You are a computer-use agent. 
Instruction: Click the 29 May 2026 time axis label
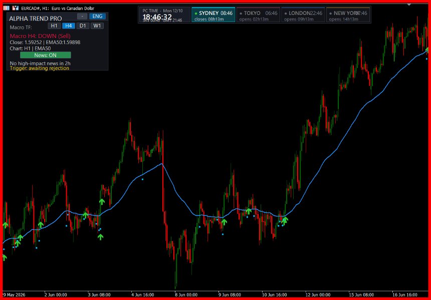(14, 295)
